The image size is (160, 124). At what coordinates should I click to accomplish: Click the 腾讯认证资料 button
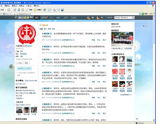coord(24,68)
